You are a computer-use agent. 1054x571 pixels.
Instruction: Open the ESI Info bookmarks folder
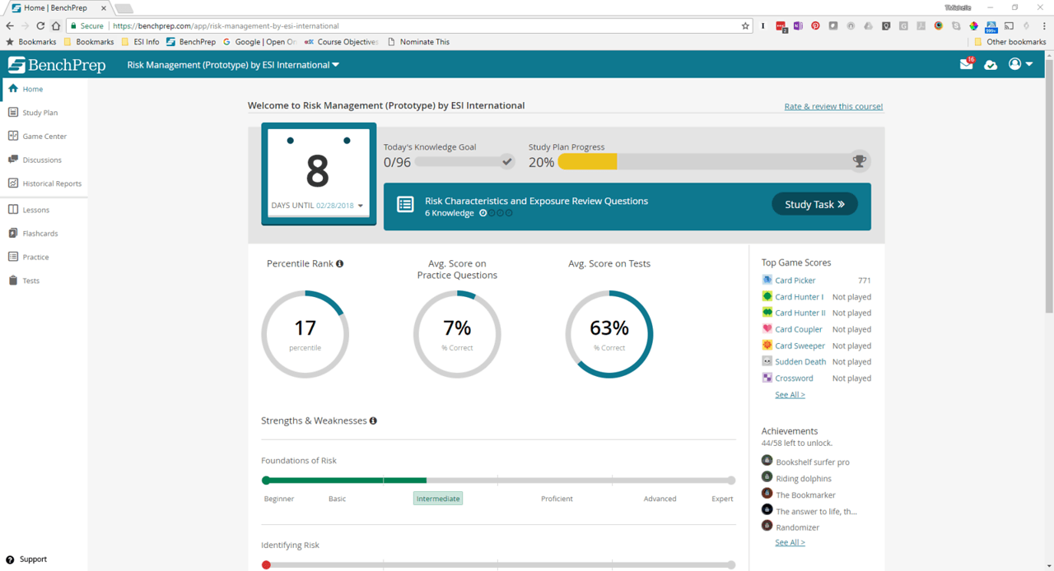point(140,42)
